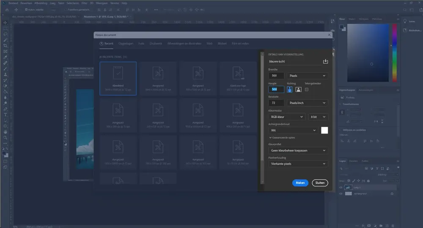Open the three-dots options bar overflow
This screenshot has height=228, width=423.
[x=156, y=10]
